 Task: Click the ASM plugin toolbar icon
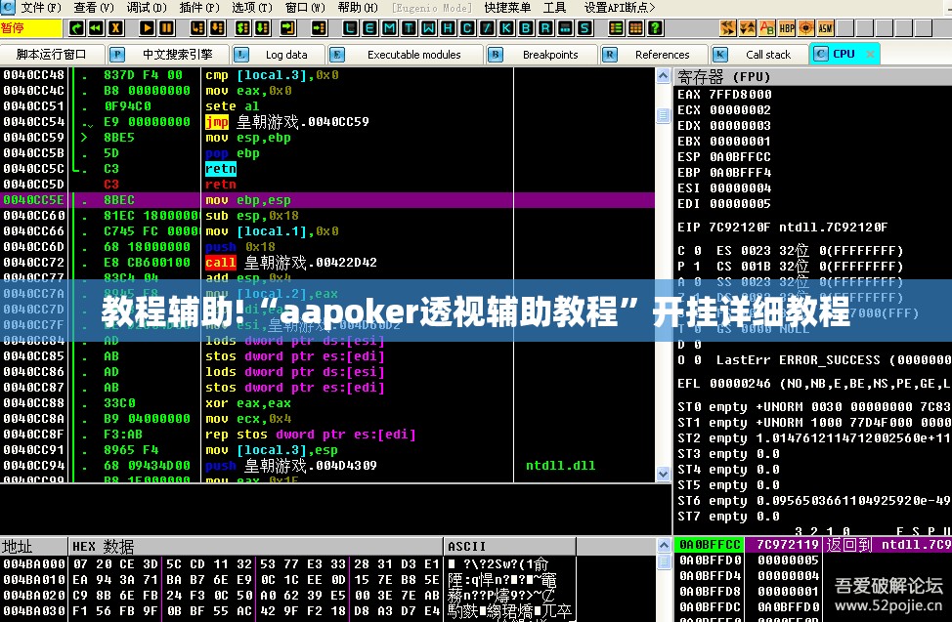(825, 28)
